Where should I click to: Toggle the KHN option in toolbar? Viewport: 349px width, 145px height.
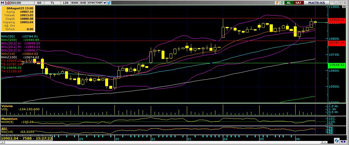point(75,3)
